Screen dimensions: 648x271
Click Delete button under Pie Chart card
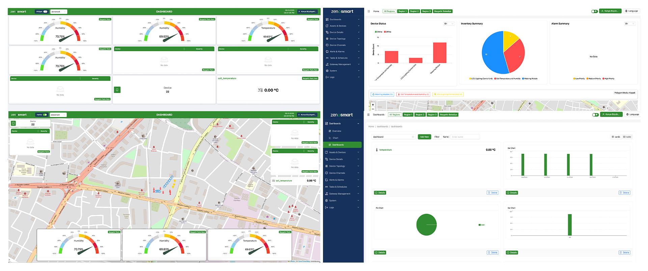pyautogui.click(x=493, y=252)
